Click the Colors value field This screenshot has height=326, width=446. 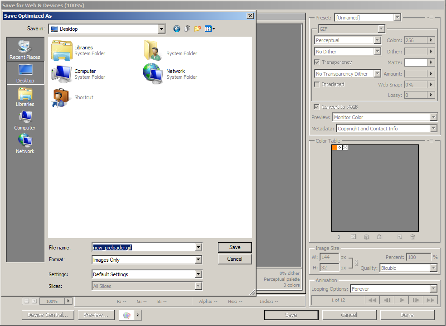416,40
